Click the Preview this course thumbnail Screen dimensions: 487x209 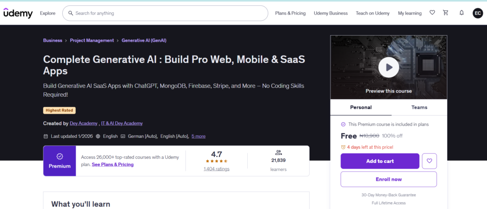pos(389,67)
